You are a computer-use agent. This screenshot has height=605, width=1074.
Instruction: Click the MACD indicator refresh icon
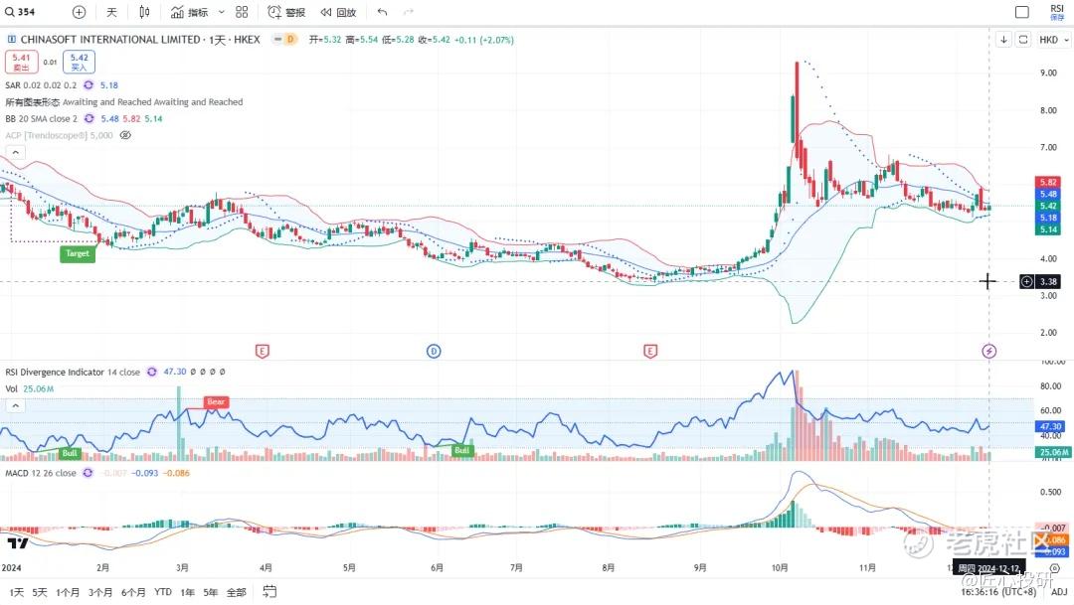pos(88,473)
